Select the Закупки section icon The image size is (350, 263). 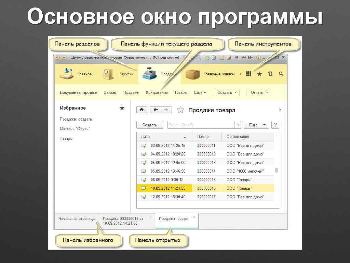click(x=107, y=74)
